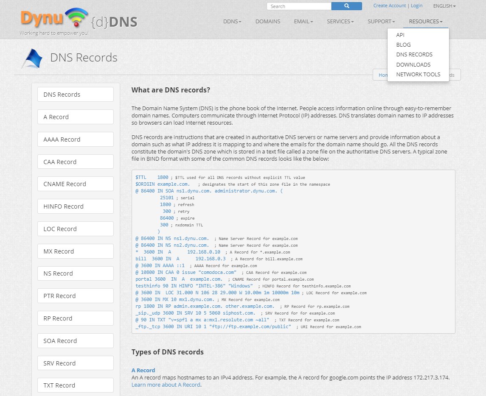The image size is (486, 396).
Task: Click the bill 192.168.0.3 A record line
Action: 219,259
